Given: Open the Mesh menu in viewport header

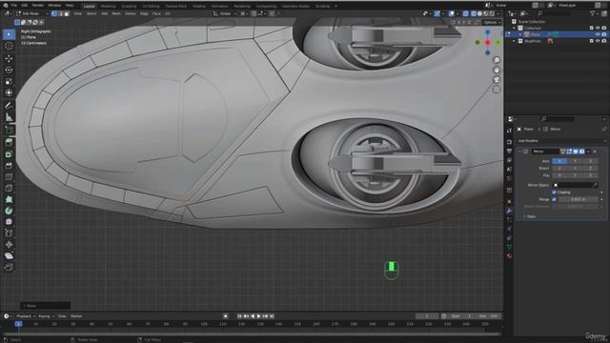Looking at the screenshot, I should pyautogui.click(x=116, y=13).
